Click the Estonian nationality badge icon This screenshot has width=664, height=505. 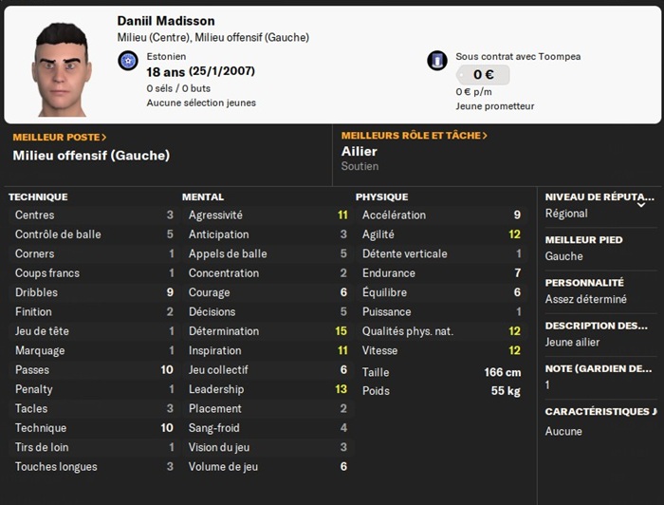[128, 62]
